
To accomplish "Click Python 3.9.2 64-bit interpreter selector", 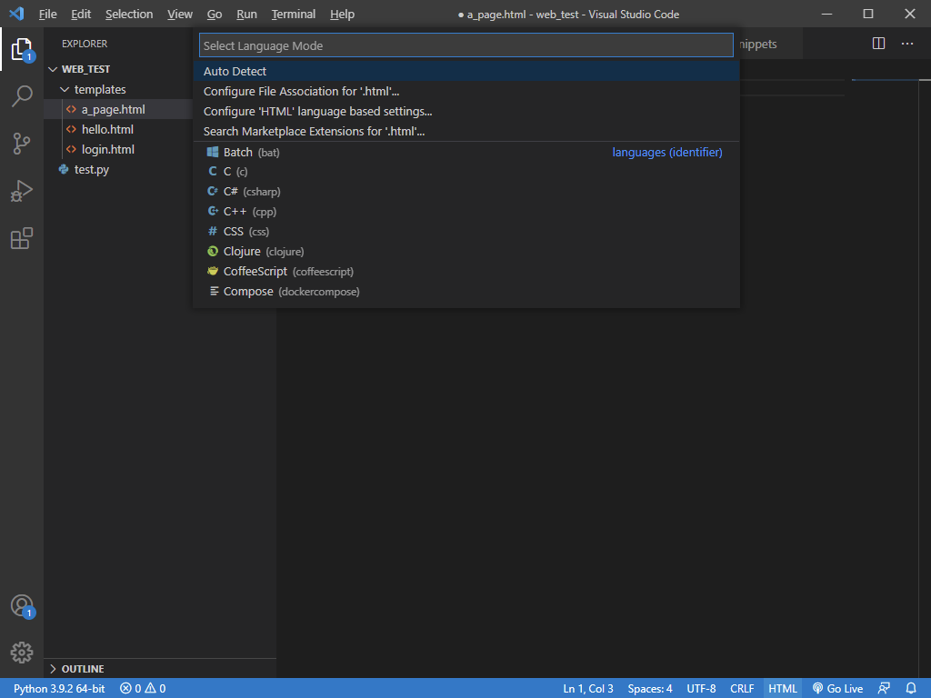I will click(59, 689).
